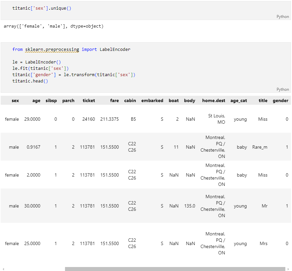292x271 pixels.
Task: Click the horizontal scrollbar thumb under the table
Action: click(175, 269)
